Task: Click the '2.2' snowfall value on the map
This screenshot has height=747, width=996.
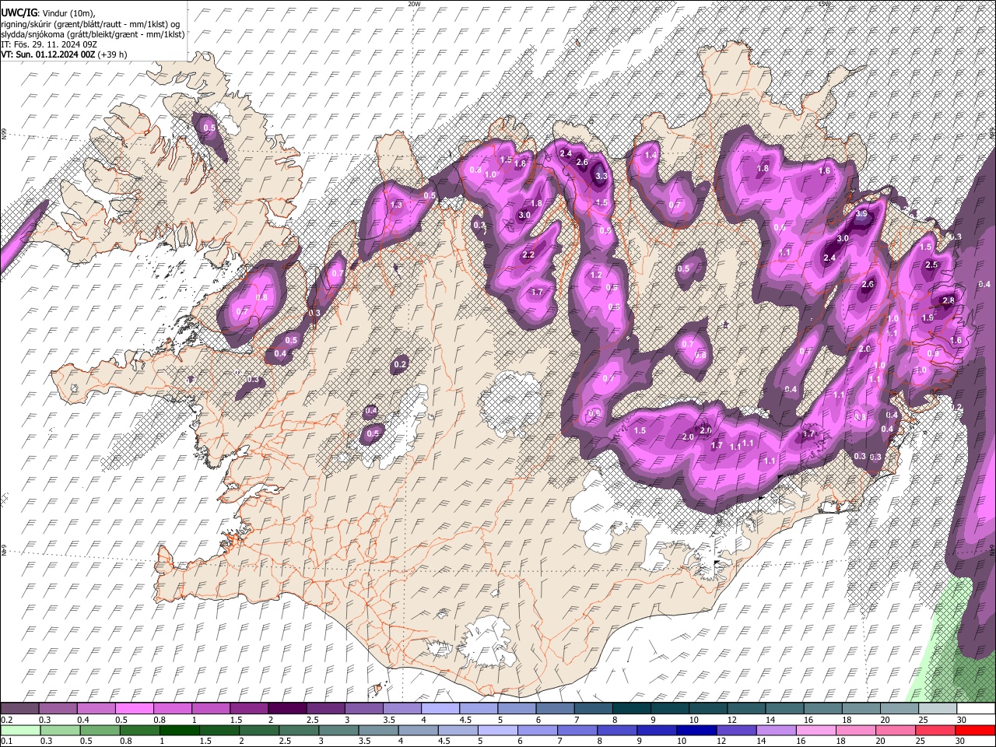Action: click(528, 255)
